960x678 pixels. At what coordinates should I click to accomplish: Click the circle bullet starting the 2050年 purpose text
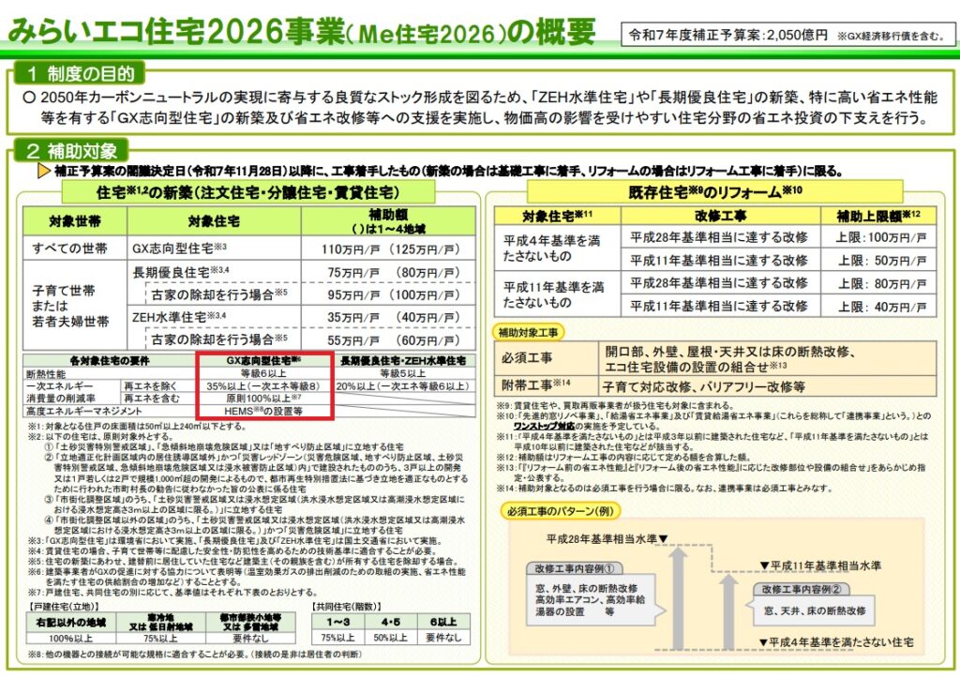pos(30,98)
